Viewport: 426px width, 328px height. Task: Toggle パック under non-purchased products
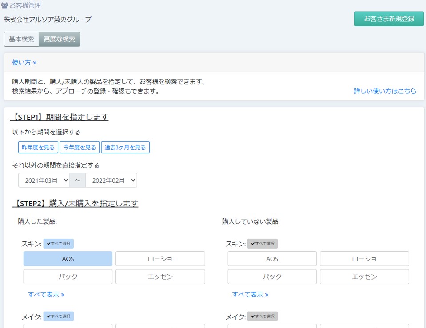[272, 277]
